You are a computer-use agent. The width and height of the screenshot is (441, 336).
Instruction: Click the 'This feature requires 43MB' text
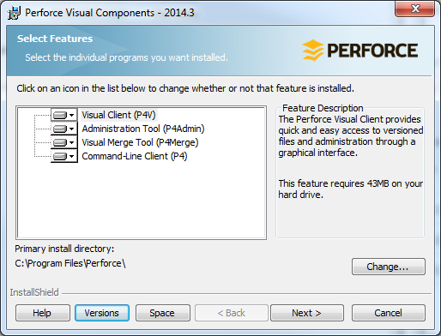point(351,189)
